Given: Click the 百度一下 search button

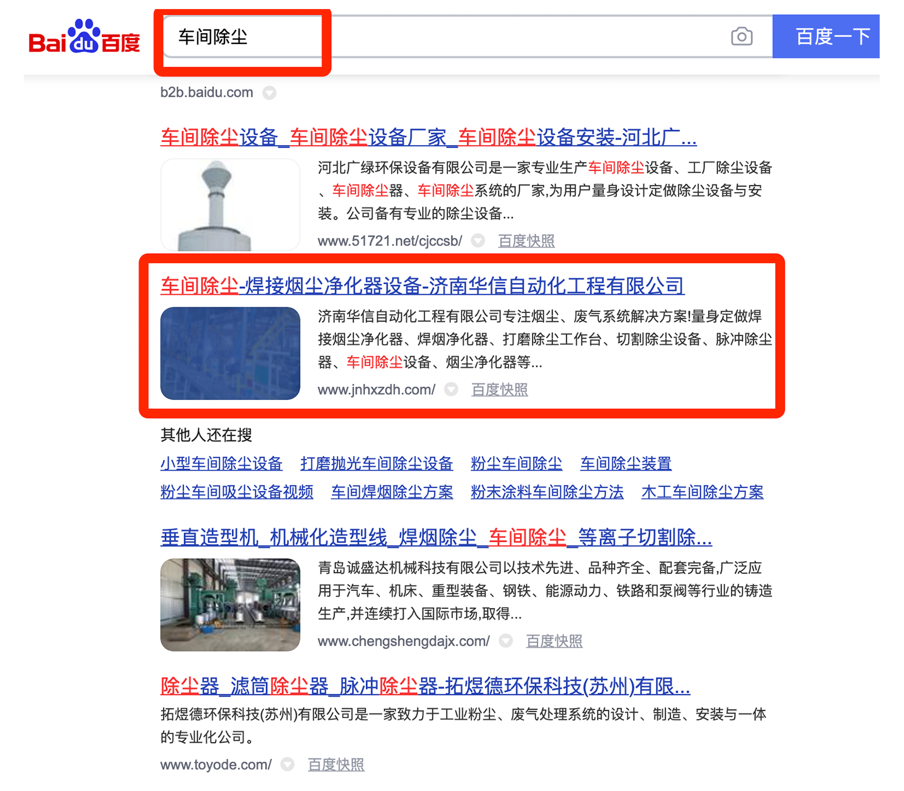Looking at the screenshot, I should click(826, 37).
